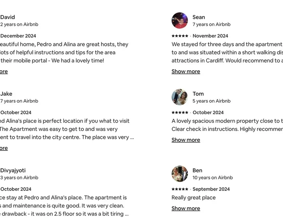This screenshot has width=283, height=218.
Task: Click the September 2024 review date
Action: coord(211,189)
